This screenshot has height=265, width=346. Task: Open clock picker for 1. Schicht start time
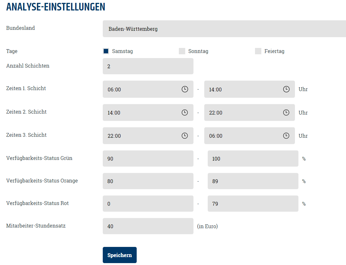(x=185, y=89)
